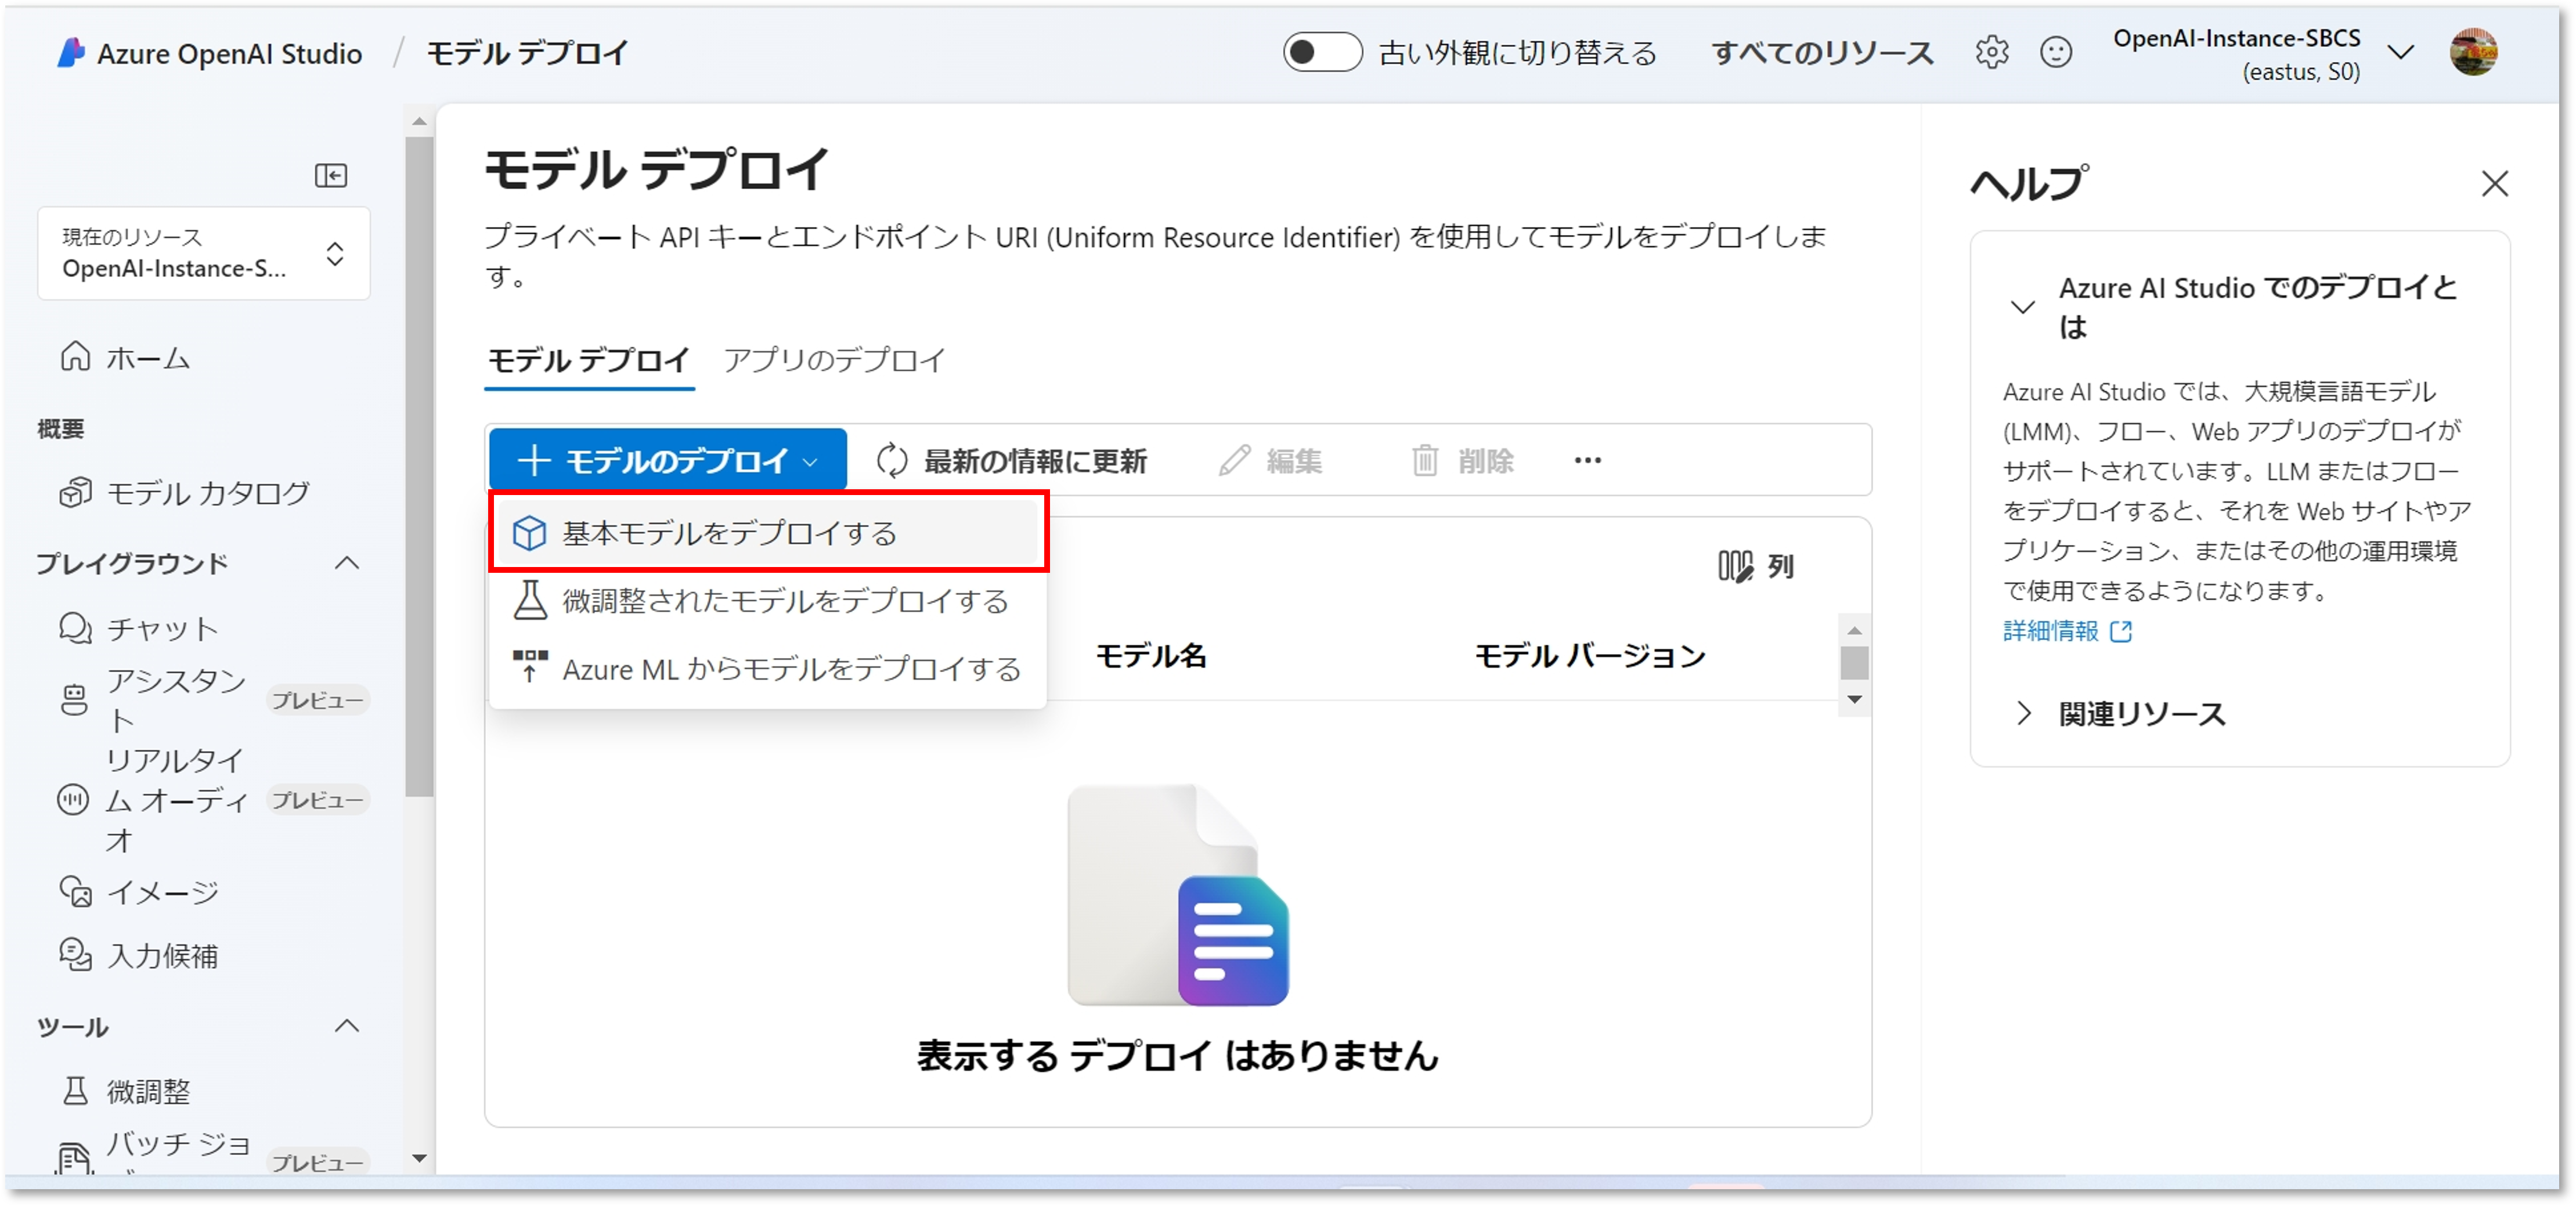Choose 微調整されたモデルをデプロイする

pyautogui.click(x=768, y=601)
